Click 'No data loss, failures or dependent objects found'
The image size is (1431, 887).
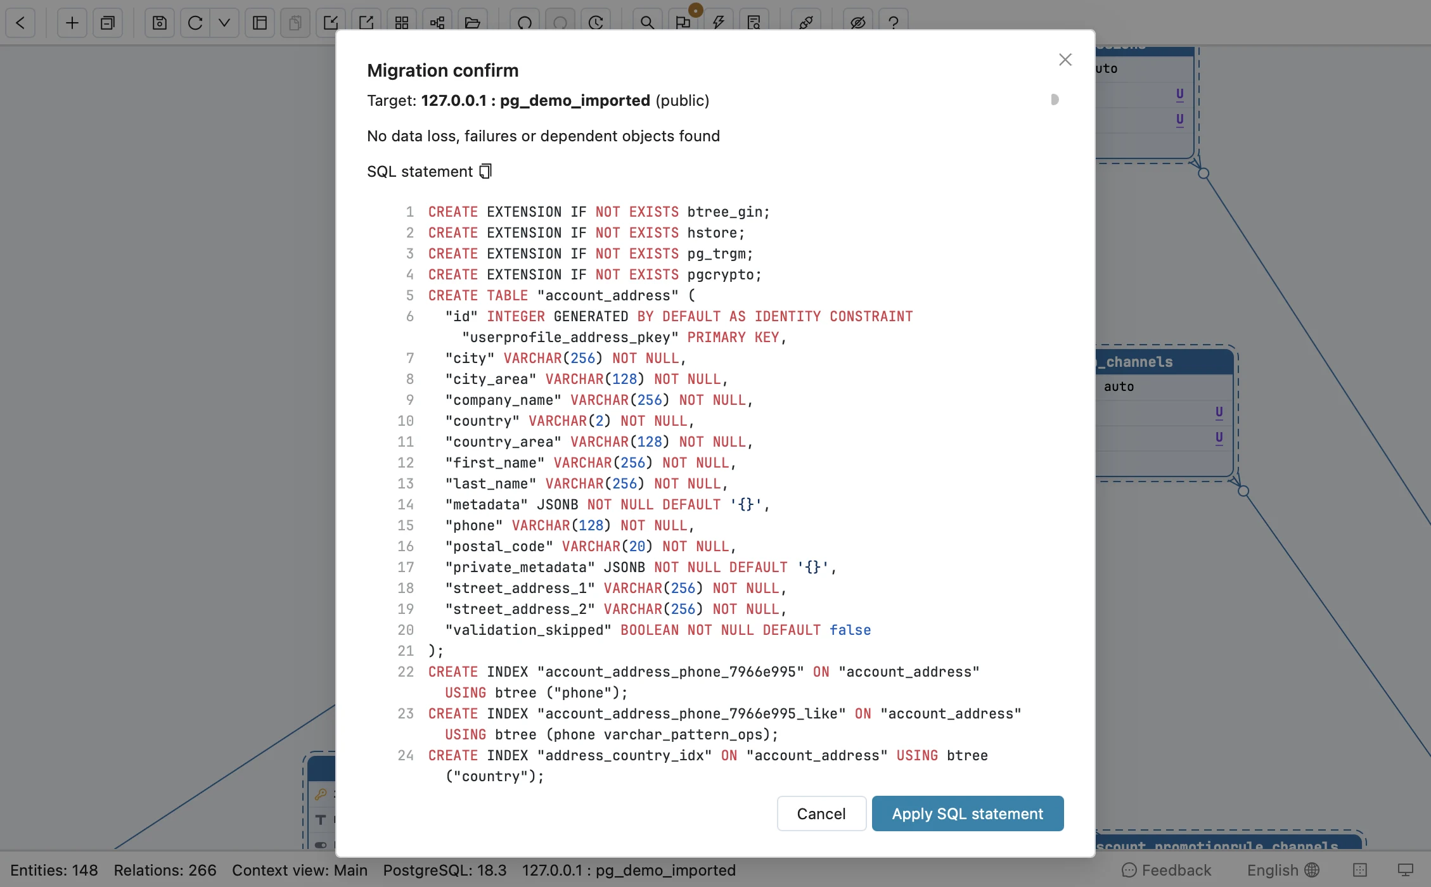point(543,136)
